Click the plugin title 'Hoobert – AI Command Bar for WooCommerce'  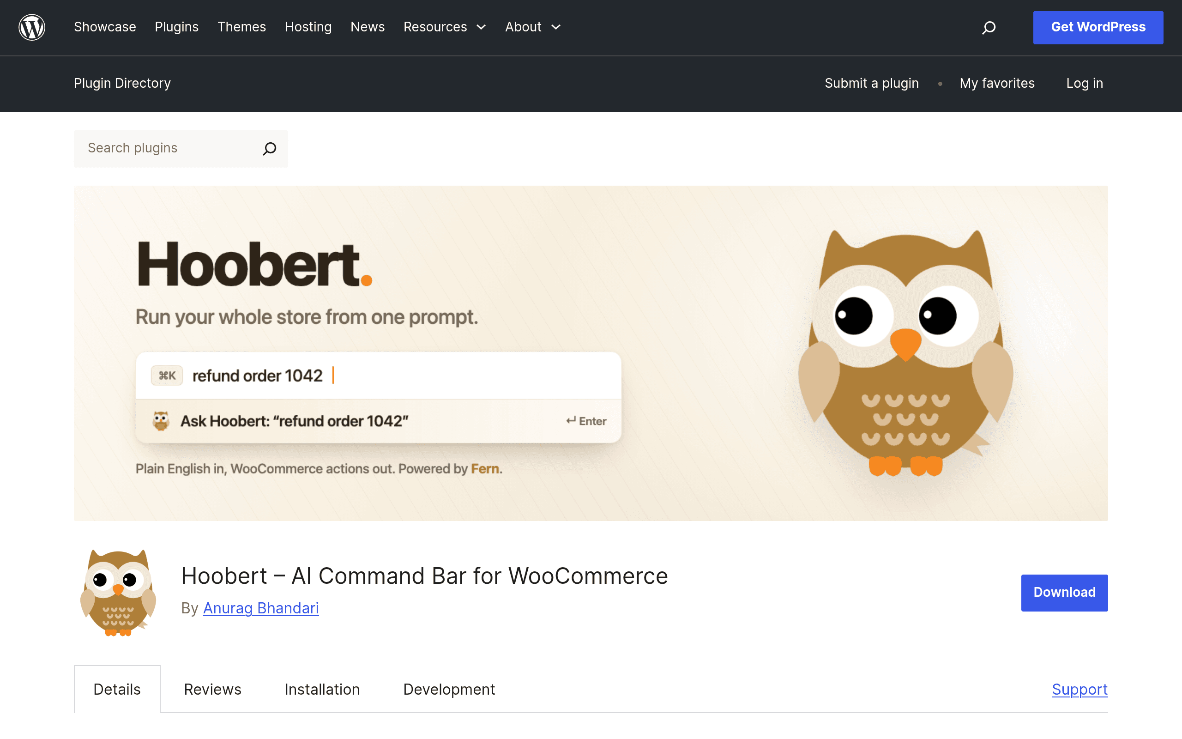point(424,575)
